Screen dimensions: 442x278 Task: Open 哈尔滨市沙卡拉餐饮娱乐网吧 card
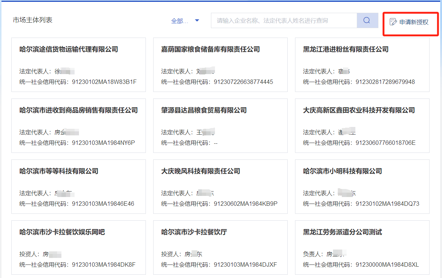tap(79, 247)
